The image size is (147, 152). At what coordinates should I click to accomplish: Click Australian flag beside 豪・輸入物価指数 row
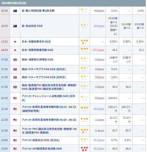pos(15,11)
